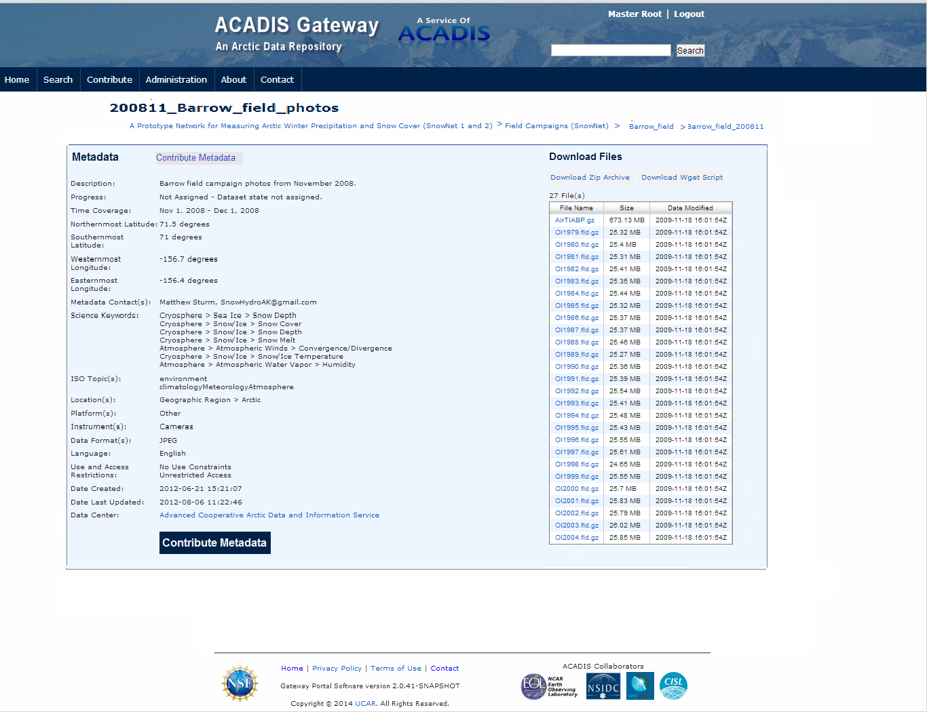Click the NSF logo in footer
The width and height of the screenshot is (927, 712).
click(240, 684)
